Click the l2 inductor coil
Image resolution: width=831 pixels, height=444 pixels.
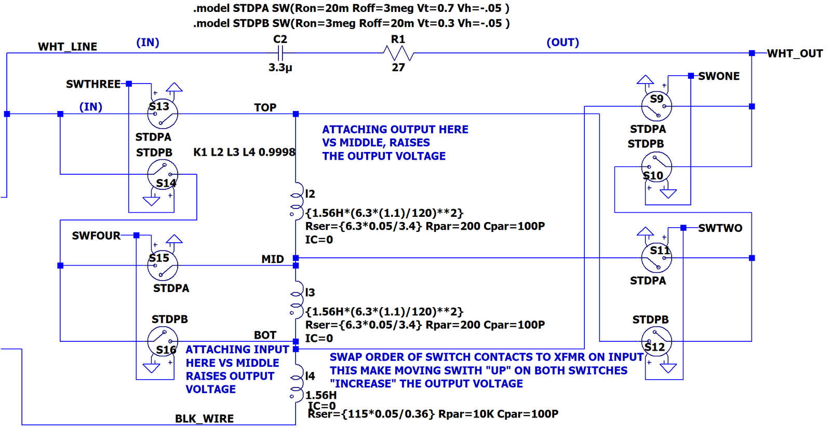pos(297,199)
